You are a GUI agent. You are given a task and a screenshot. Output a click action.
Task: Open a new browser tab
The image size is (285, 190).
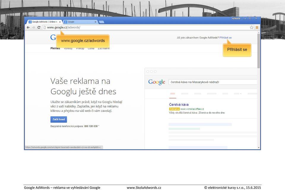point(102,22)
